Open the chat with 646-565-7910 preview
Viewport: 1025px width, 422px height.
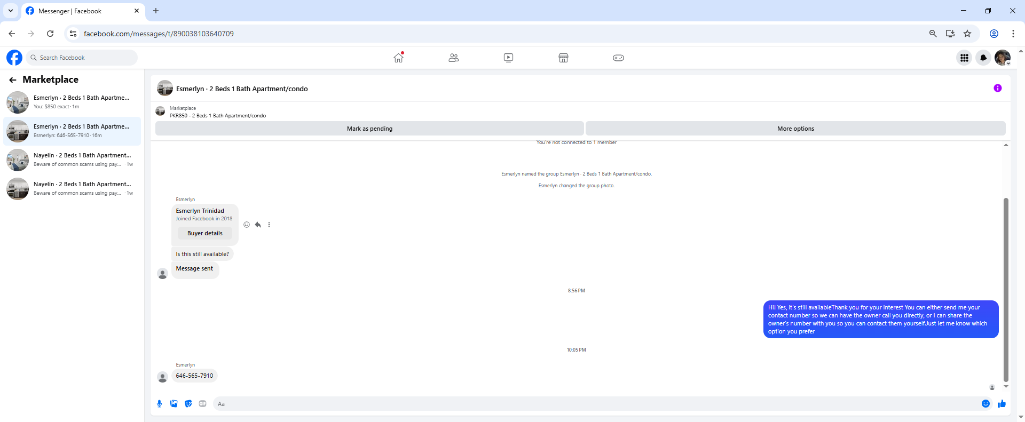[73, 131]
